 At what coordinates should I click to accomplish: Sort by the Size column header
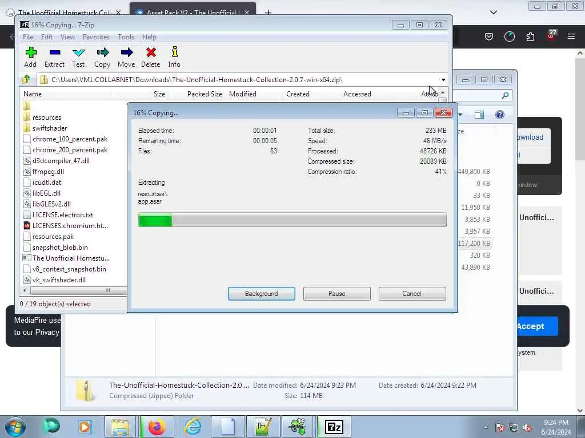tap(159, 94)
